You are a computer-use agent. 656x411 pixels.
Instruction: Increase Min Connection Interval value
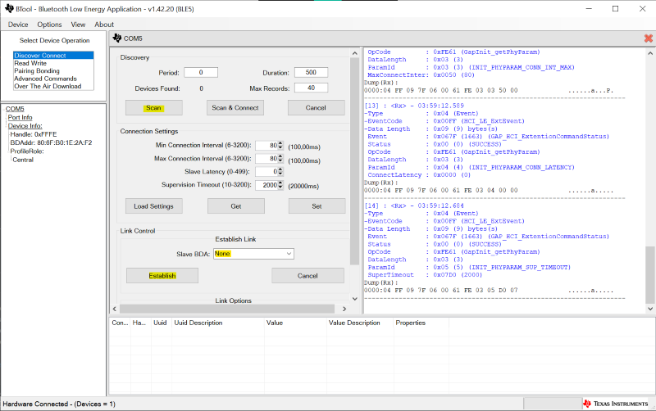[x=280, y=143]
